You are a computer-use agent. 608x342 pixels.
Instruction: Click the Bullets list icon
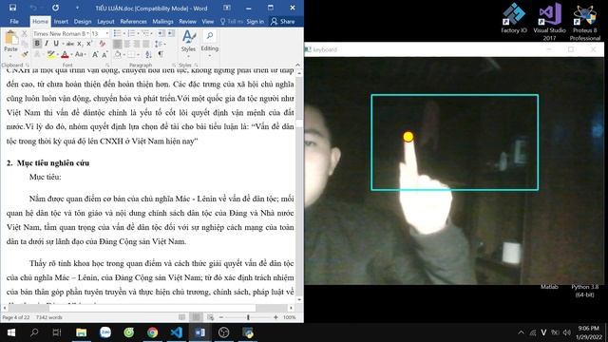(117, 34)
